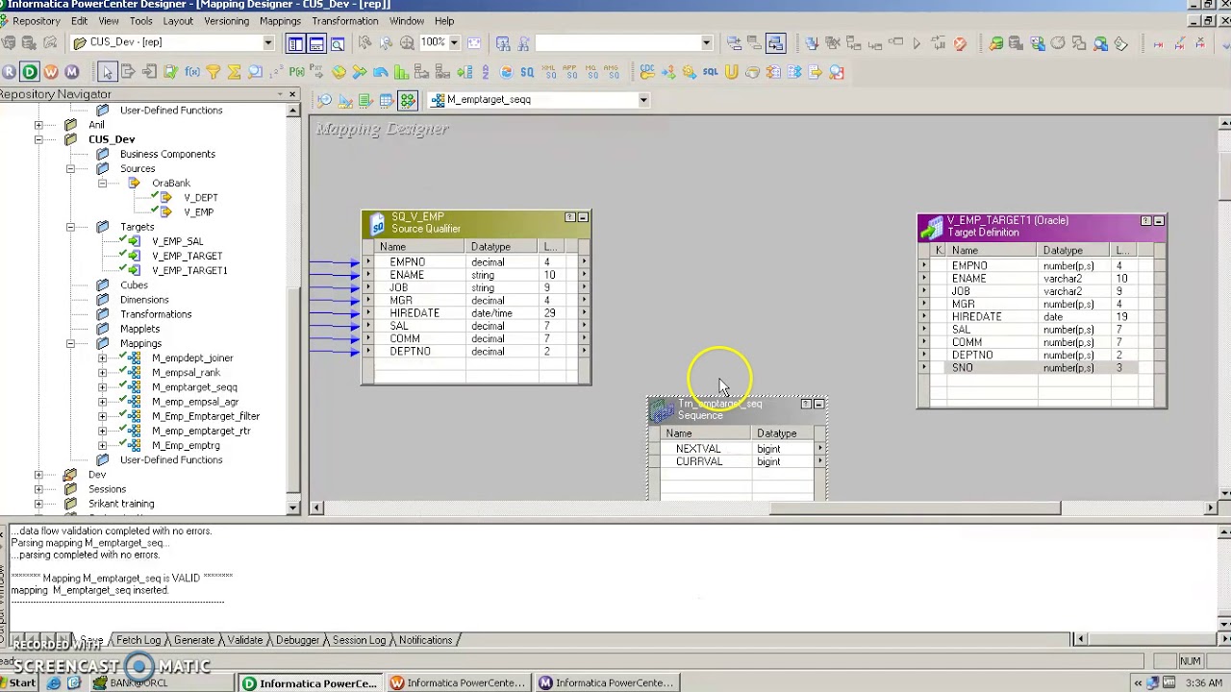Viewport: 1231px width, 692px height.
Task: Open the Mappings menu
Action: pos(280,21)
